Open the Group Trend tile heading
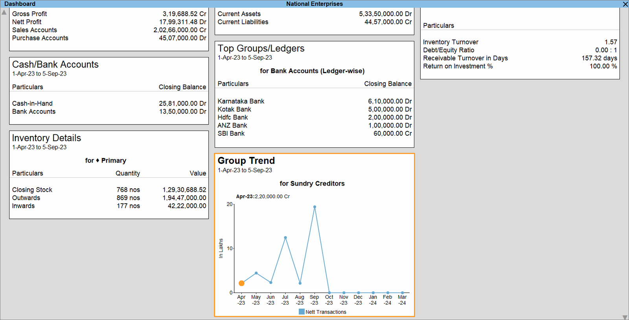The width and height of the screenshot is (629, 320). click(246, 161)
